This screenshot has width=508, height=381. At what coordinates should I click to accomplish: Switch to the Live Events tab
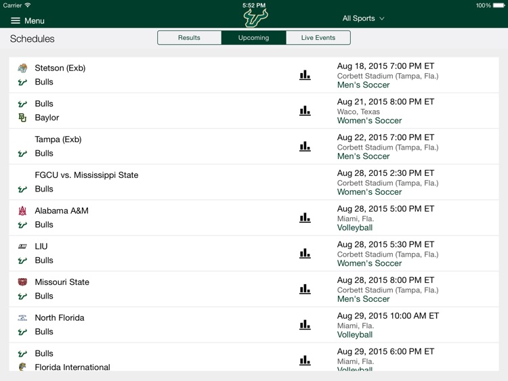tap(318, 37)
